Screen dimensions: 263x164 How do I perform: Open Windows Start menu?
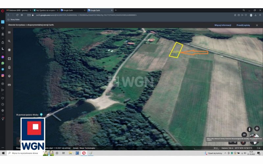coord(3,153)
